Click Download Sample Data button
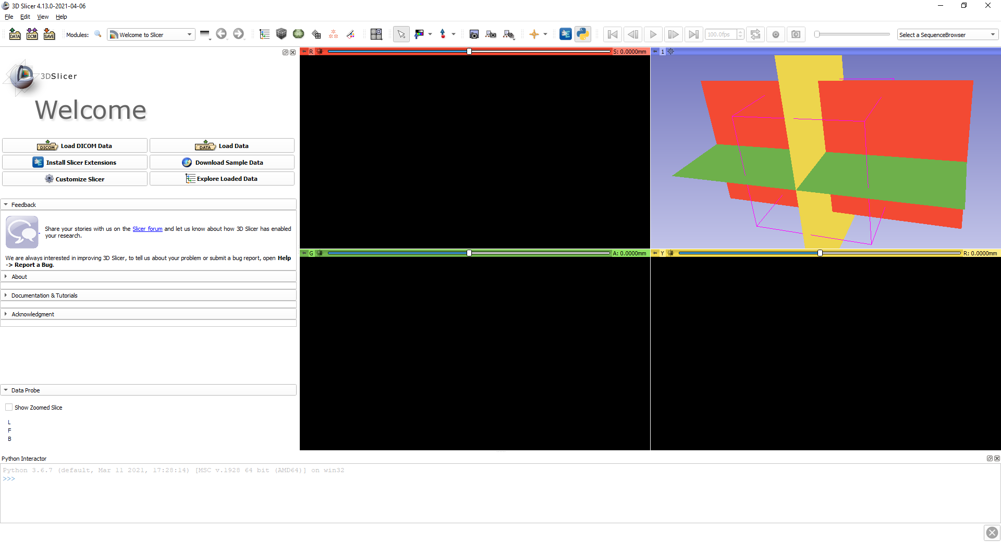This screenshot has width=1001, height=542. [x=222, y=163]
